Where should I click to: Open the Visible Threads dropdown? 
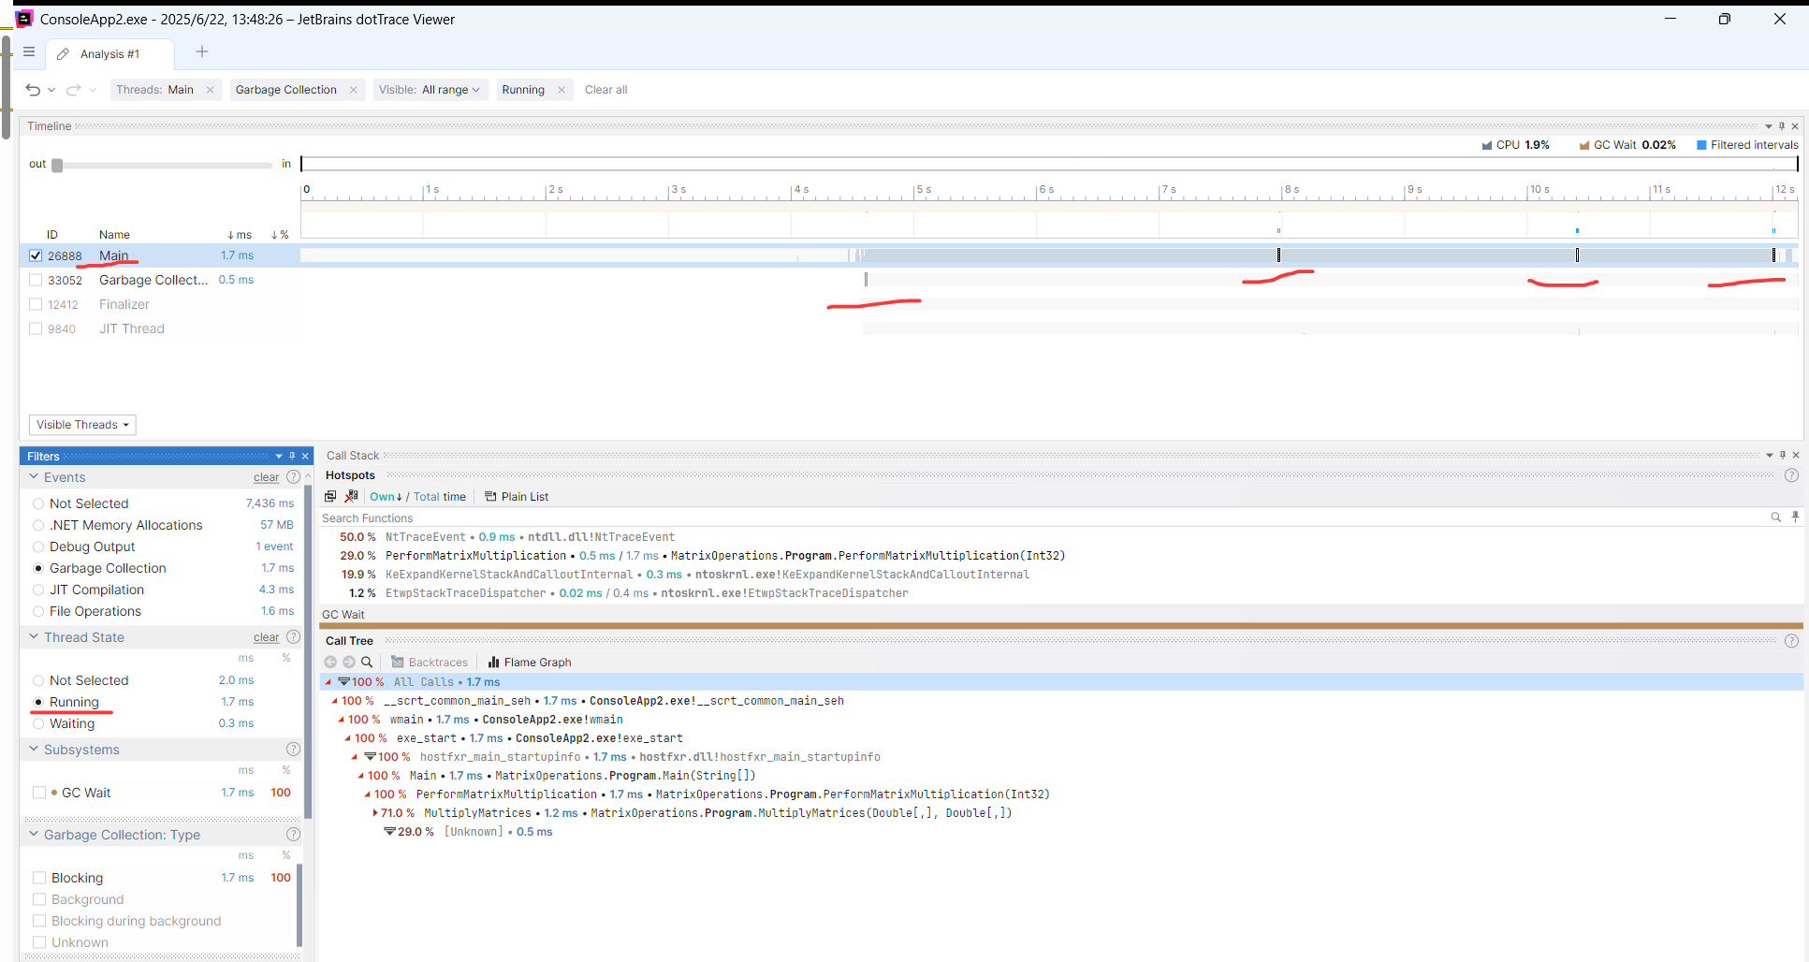pos(82,425)
